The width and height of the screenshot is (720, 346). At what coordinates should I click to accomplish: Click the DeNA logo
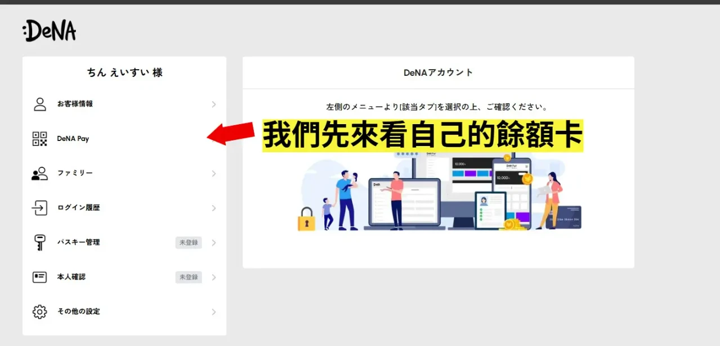49,31
